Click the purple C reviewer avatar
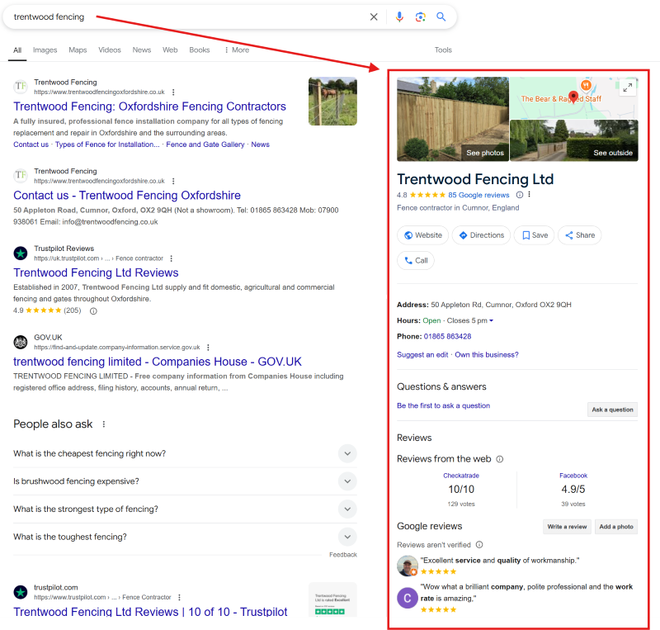 pos(408,598)
